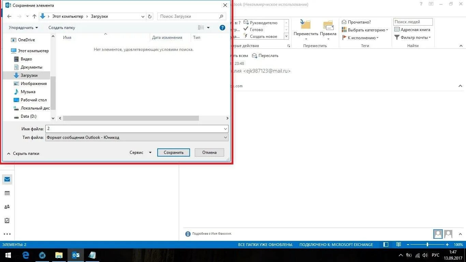Click the Сохранить button

174,152
